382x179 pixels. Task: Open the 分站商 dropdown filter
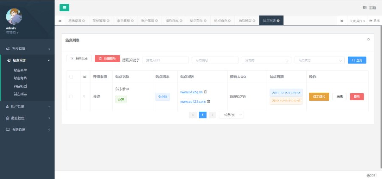(266, 60)
